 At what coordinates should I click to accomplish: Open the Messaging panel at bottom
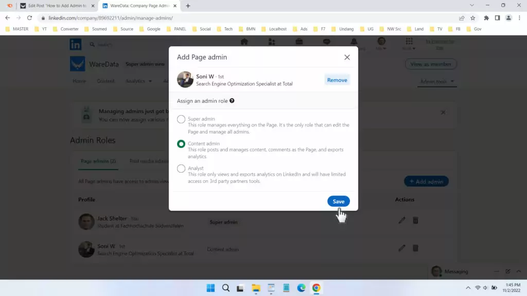(456, 271)
